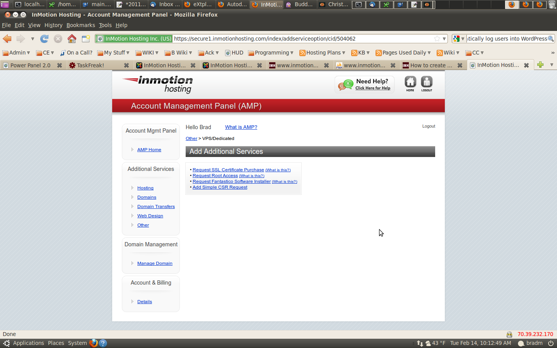Click the search magnifier icon
Screen dimensions: 557x348
[551, 39]
